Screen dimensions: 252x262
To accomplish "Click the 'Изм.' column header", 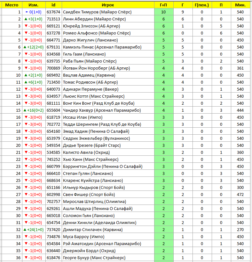I will (x=34, y=5).
